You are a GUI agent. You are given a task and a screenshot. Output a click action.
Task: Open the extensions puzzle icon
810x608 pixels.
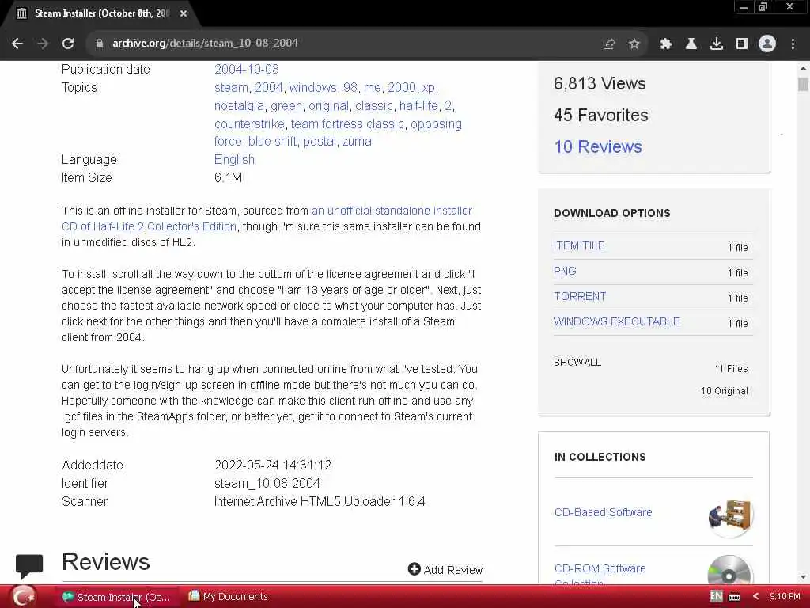[665, 44]
